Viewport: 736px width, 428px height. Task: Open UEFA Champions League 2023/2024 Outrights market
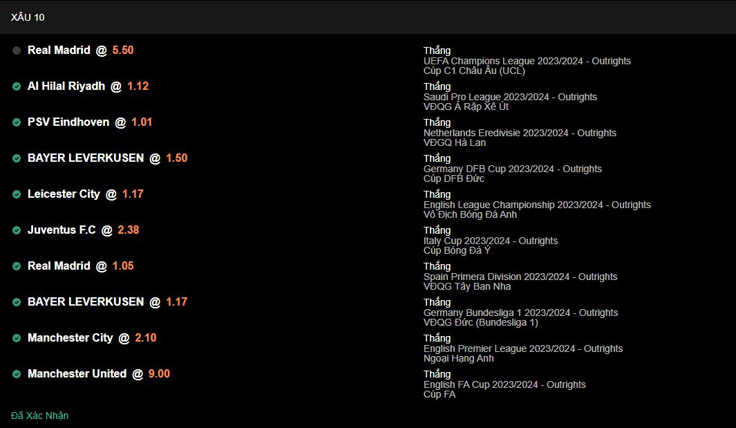(x=527, y=61)
